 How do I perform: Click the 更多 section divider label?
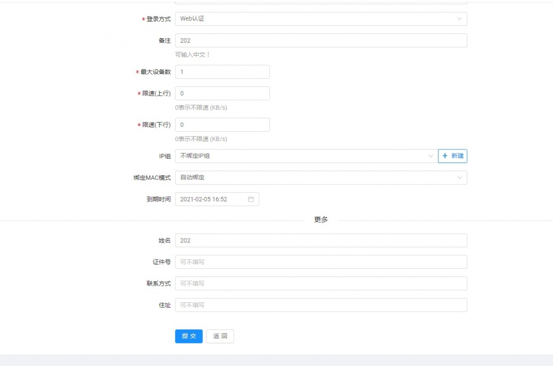coord(321,220)
